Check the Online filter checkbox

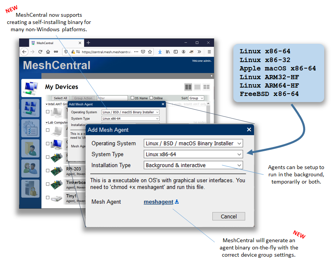click(x=151, y=98)
